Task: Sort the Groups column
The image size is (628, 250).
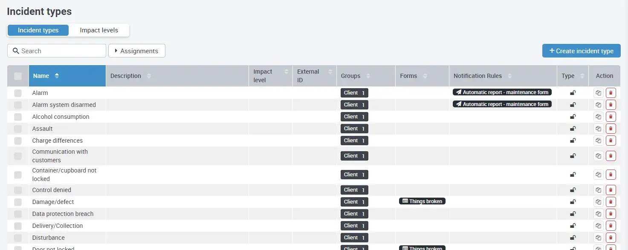Action: pyautogui.click(x=368, y=76)
